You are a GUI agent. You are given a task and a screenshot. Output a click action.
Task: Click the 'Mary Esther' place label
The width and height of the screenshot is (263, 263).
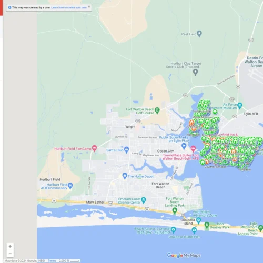pos(95,202)
